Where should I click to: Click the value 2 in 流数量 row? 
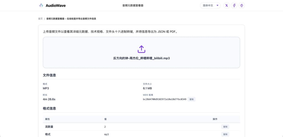(x=105, y=127)
